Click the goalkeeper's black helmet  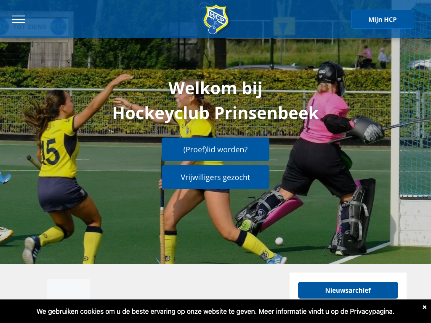point(331,75)
